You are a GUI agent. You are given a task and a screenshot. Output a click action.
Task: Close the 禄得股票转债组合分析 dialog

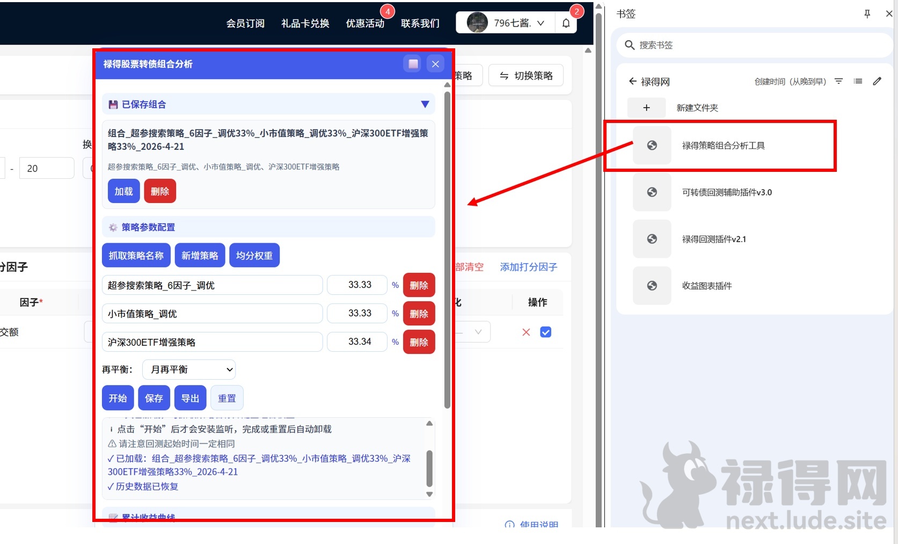[435, 64]
